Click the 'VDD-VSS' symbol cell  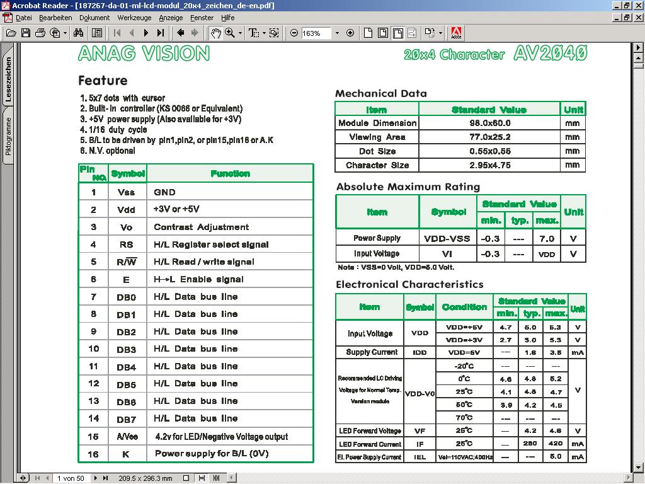[447, 239]
